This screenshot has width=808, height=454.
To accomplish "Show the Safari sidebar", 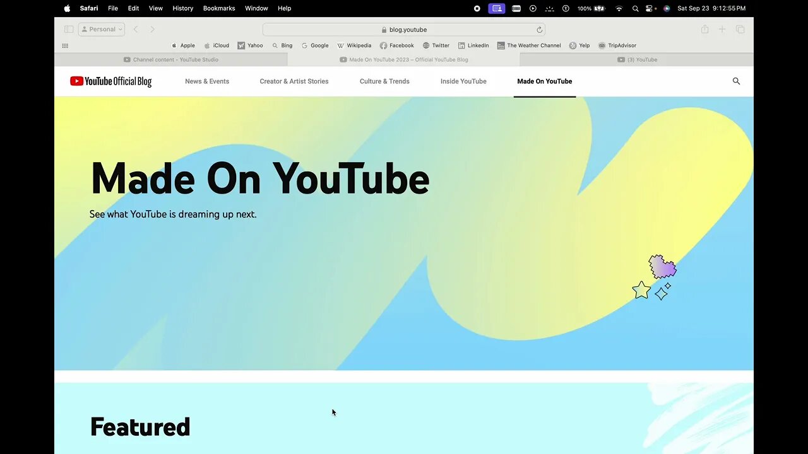I will 69,29.
